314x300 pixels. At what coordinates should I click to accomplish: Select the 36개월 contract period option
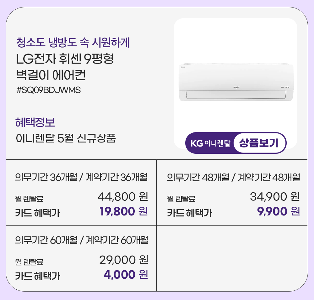(x=81, y=178)
